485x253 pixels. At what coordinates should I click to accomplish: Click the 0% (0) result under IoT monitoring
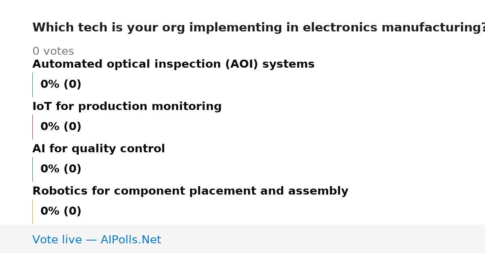tap(61, 127)
